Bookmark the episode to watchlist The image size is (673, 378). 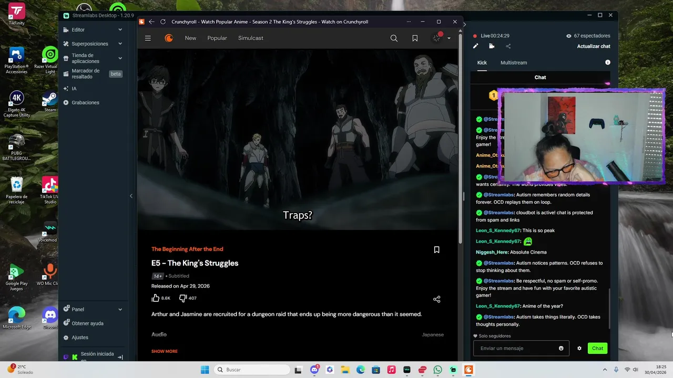coord(436,250)
